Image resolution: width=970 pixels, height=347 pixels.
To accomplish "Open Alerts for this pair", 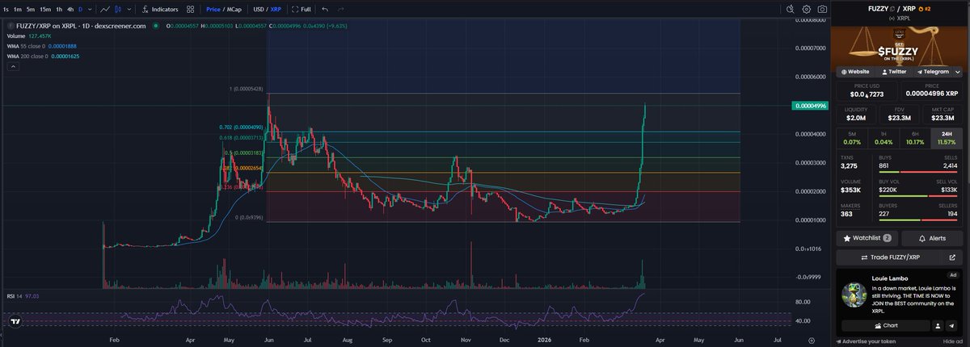I will 934,239.
